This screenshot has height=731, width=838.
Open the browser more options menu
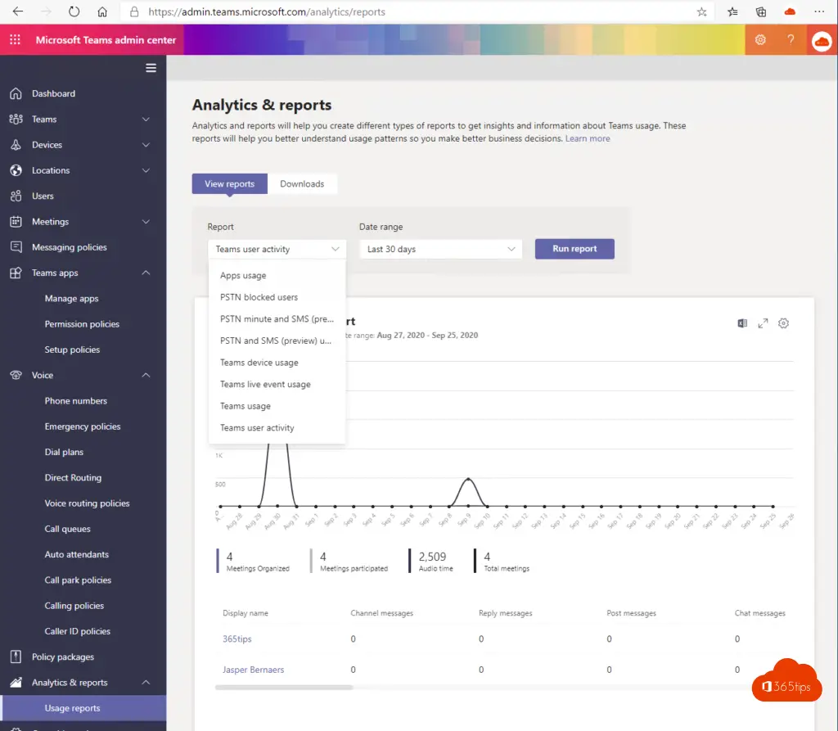pos(818,11)
